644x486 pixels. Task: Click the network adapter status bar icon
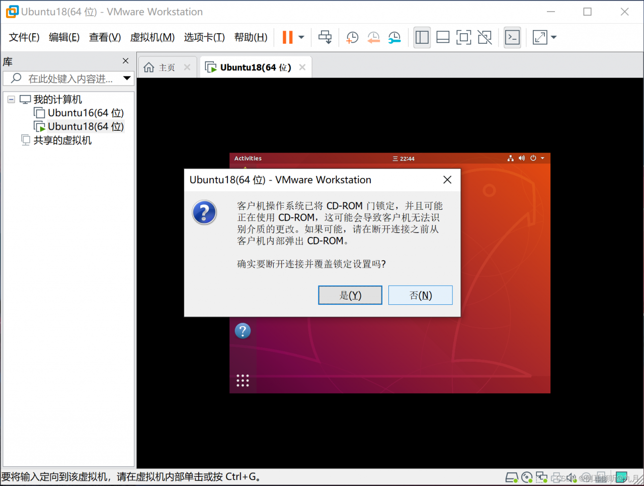542,477
